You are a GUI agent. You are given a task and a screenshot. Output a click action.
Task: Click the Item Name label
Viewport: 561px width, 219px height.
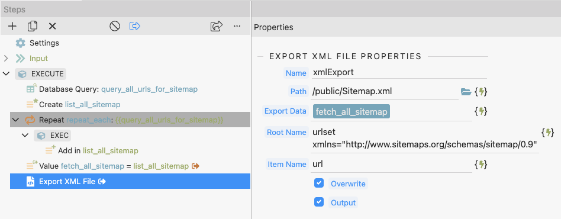(x=286, y=165)
